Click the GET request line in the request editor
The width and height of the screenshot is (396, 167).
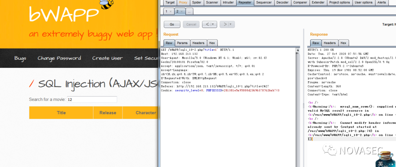coord(198,50)
